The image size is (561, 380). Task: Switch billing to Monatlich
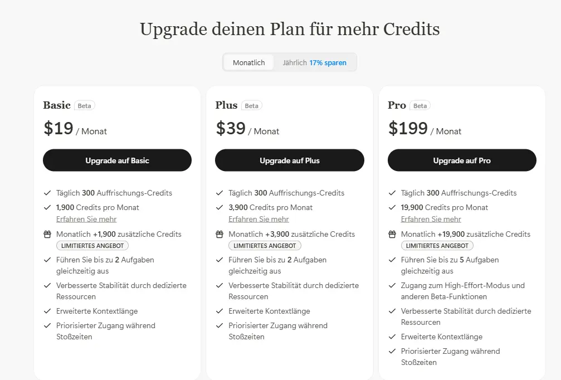248,62
